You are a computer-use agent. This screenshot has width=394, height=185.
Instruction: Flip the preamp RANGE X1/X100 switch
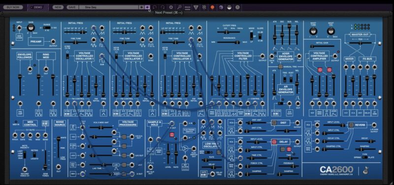(47, 27)
